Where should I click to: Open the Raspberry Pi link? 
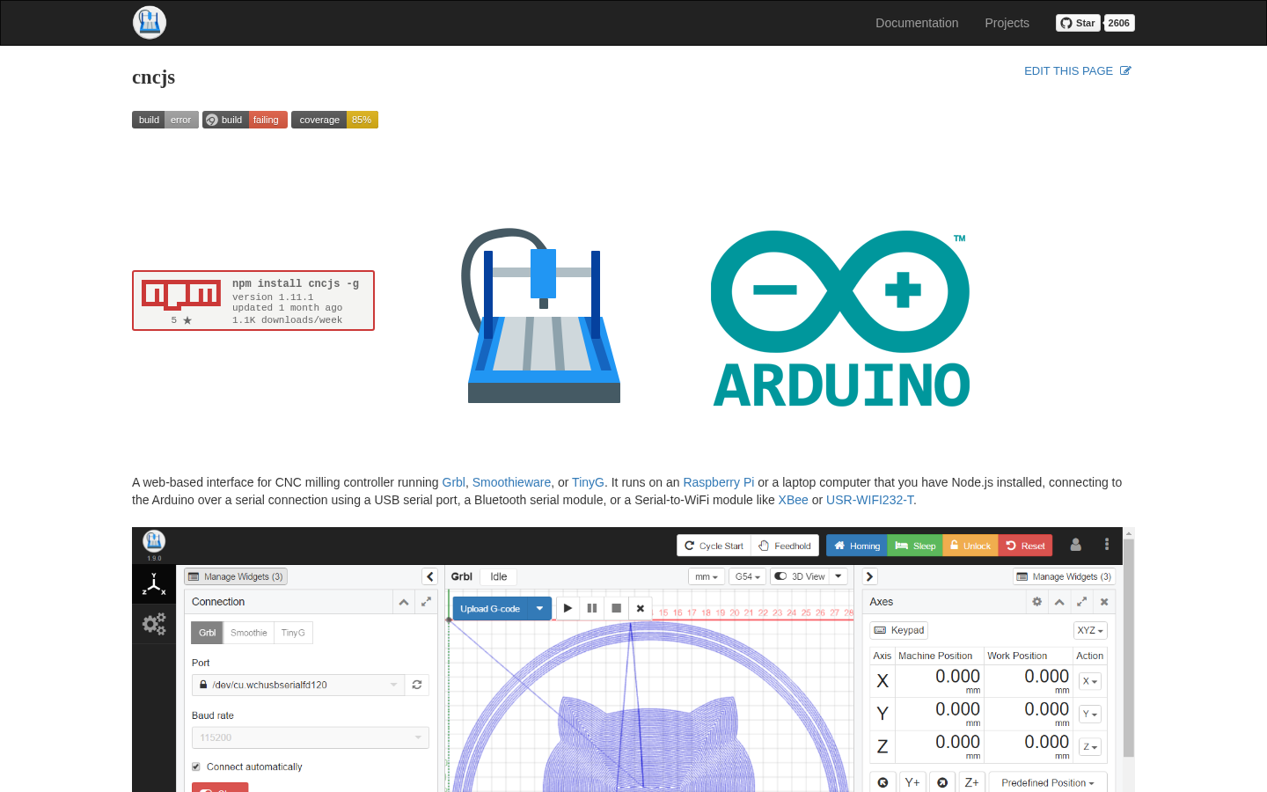(x=718, y=482)
